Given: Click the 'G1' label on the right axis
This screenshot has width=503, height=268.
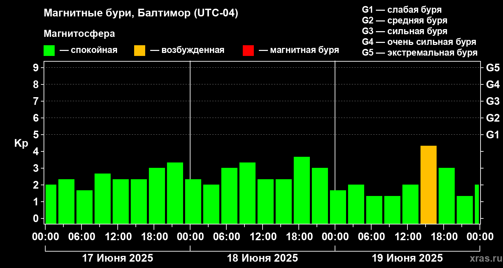Looking at the screenshot, I should pyautogui.click(x=493, y=135).
